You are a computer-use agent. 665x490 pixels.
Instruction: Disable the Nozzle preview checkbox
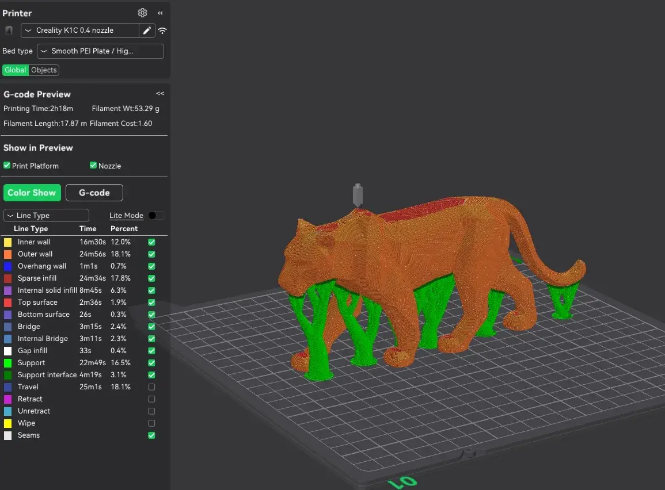[x=93, y=165]
